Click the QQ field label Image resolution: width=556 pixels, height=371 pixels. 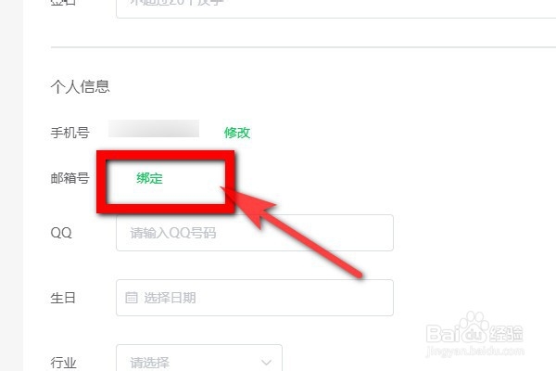pos(61,233)
